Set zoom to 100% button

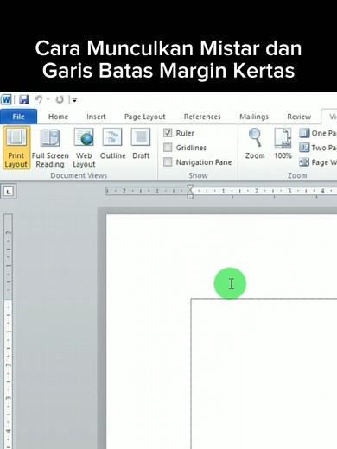click(283, 144)
